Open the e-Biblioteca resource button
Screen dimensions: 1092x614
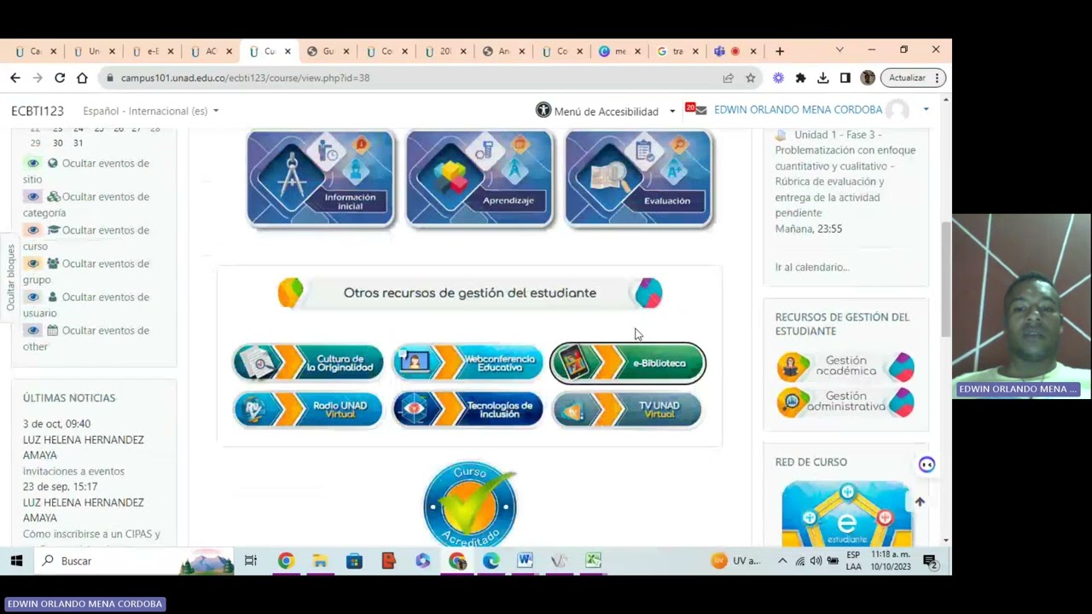pos(628,363)
